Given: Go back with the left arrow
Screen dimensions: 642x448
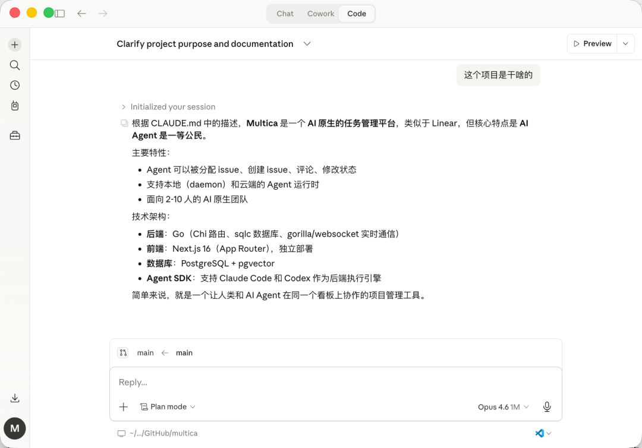Looking at the screenshot, I should pyautogui.click(x=81, y=14).
